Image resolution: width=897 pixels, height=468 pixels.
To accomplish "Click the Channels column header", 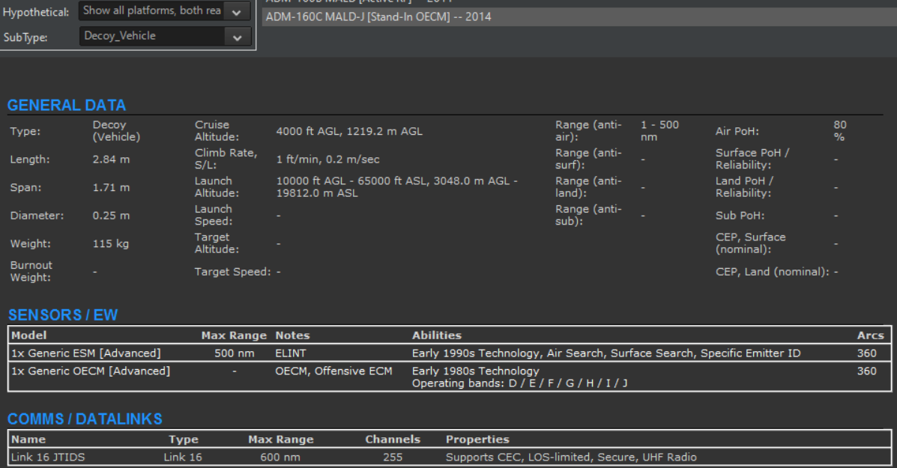I will pos(393,440).
